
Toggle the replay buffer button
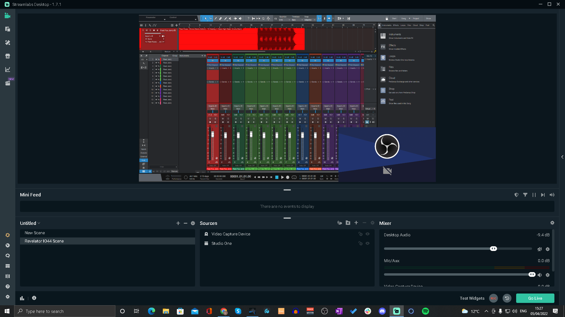point(507,298)
